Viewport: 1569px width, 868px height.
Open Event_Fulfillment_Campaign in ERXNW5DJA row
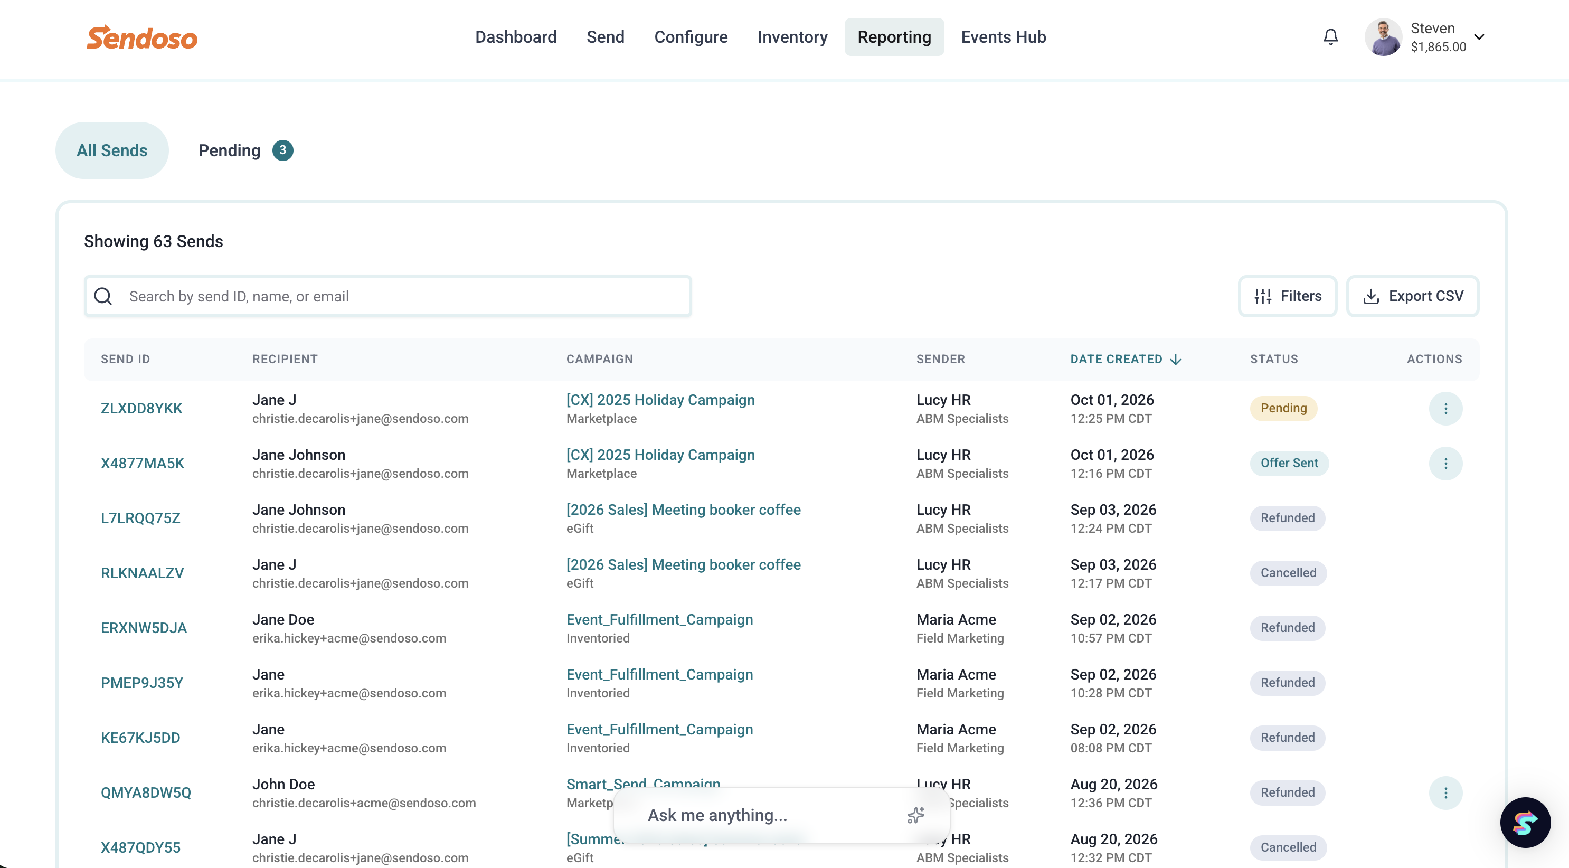tap(659, 619)
